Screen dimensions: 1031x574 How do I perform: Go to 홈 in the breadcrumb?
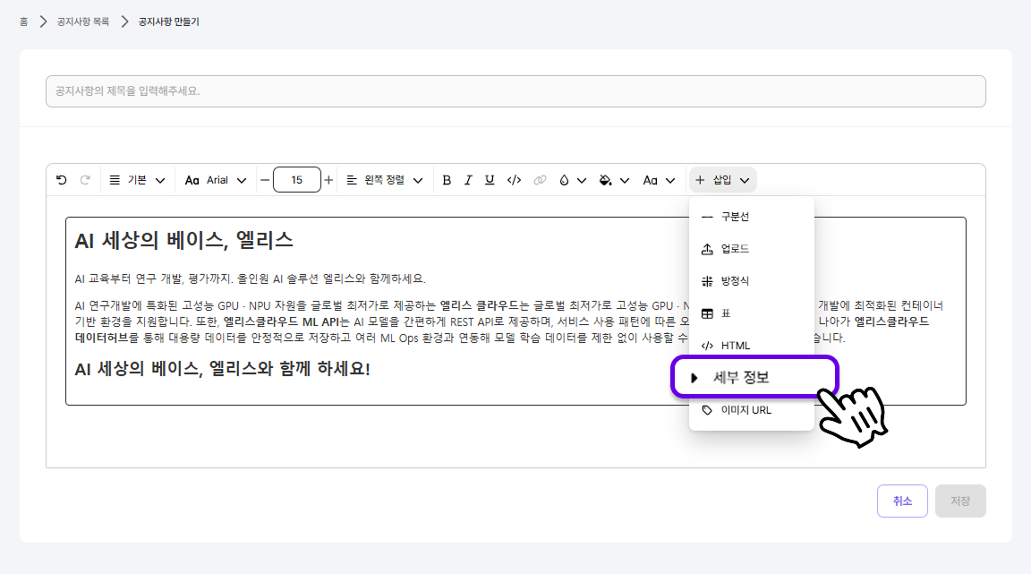click(23, 21)
